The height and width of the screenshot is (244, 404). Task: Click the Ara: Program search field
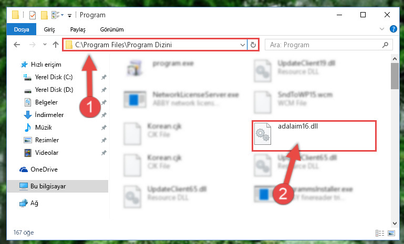(325, 45)
